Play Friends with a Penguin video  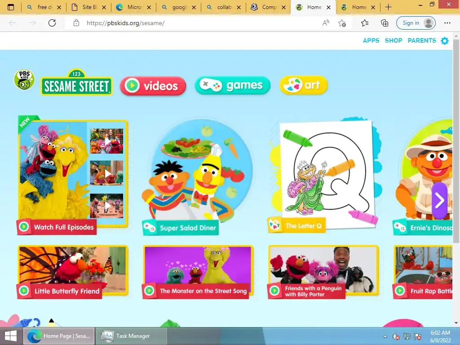pos(323,272)
